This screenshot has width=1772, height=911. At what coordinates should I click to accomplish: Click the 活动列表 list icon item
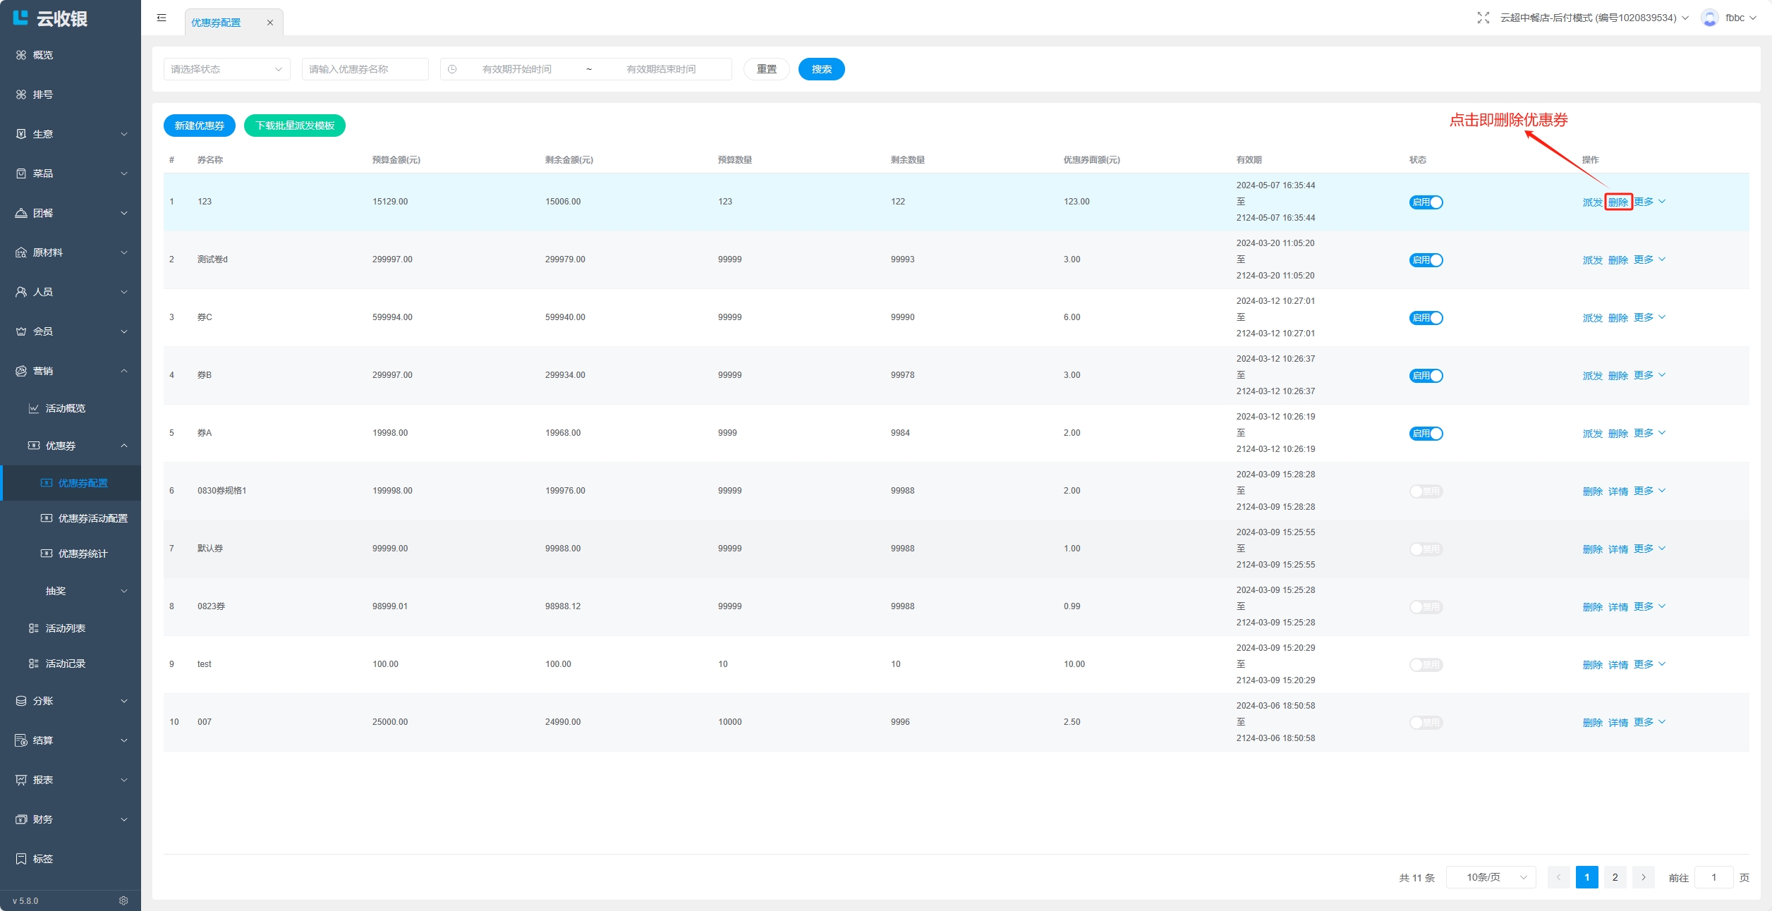click(33, 628)
